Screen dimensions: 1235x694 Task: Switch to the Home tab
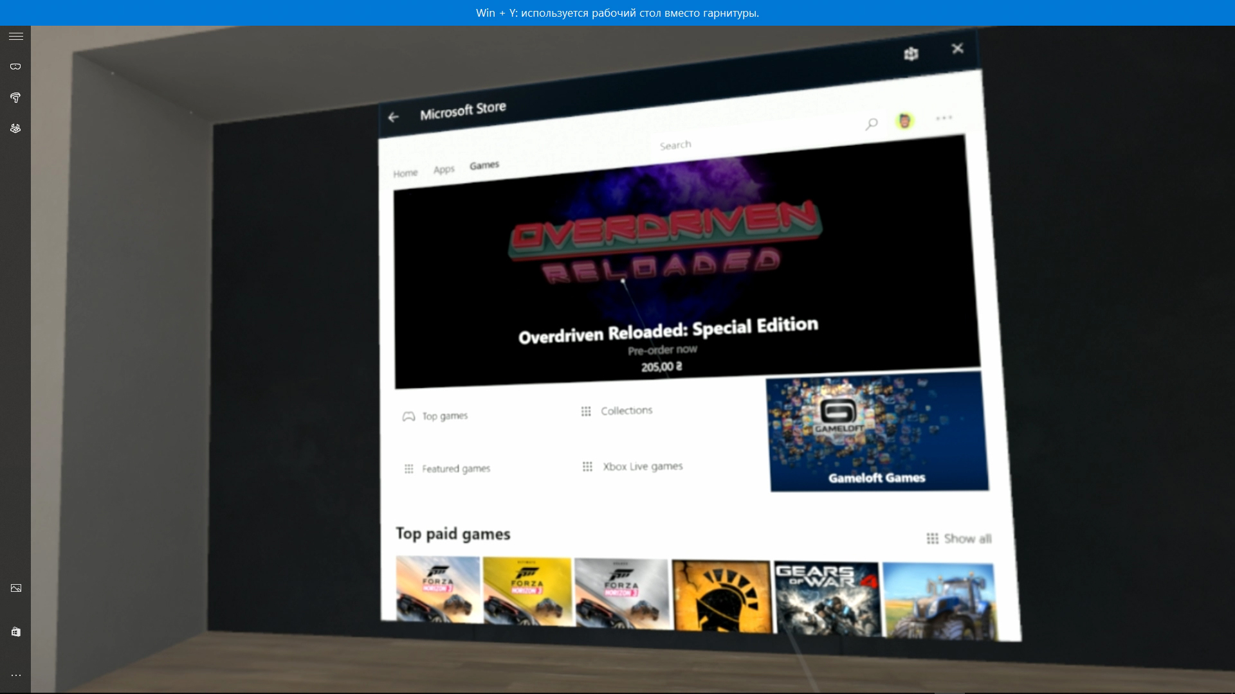(x=405, y=173)
